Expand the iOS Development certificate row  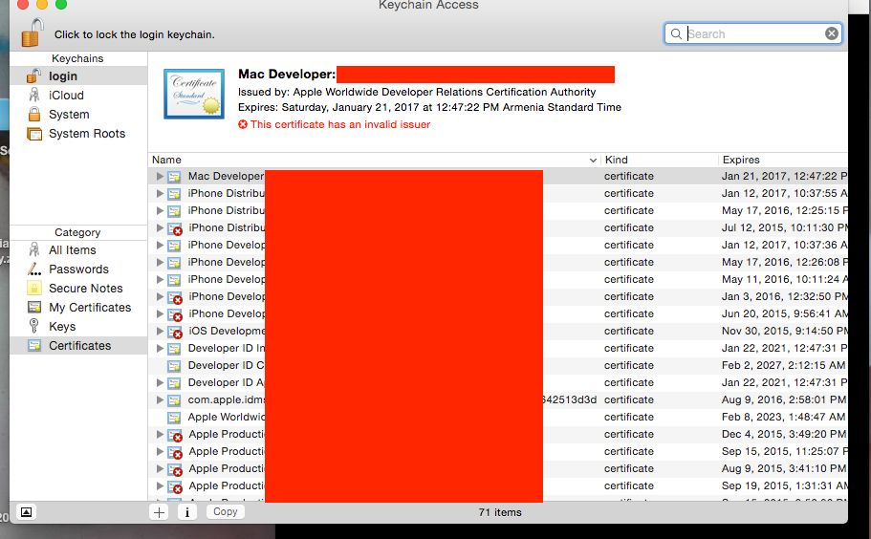click(160, 331)
